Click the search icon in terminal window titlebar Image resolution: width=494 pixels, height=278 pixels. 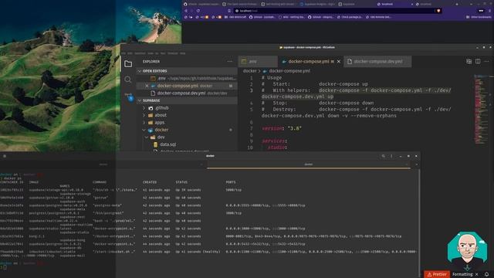tap(384, 156)
